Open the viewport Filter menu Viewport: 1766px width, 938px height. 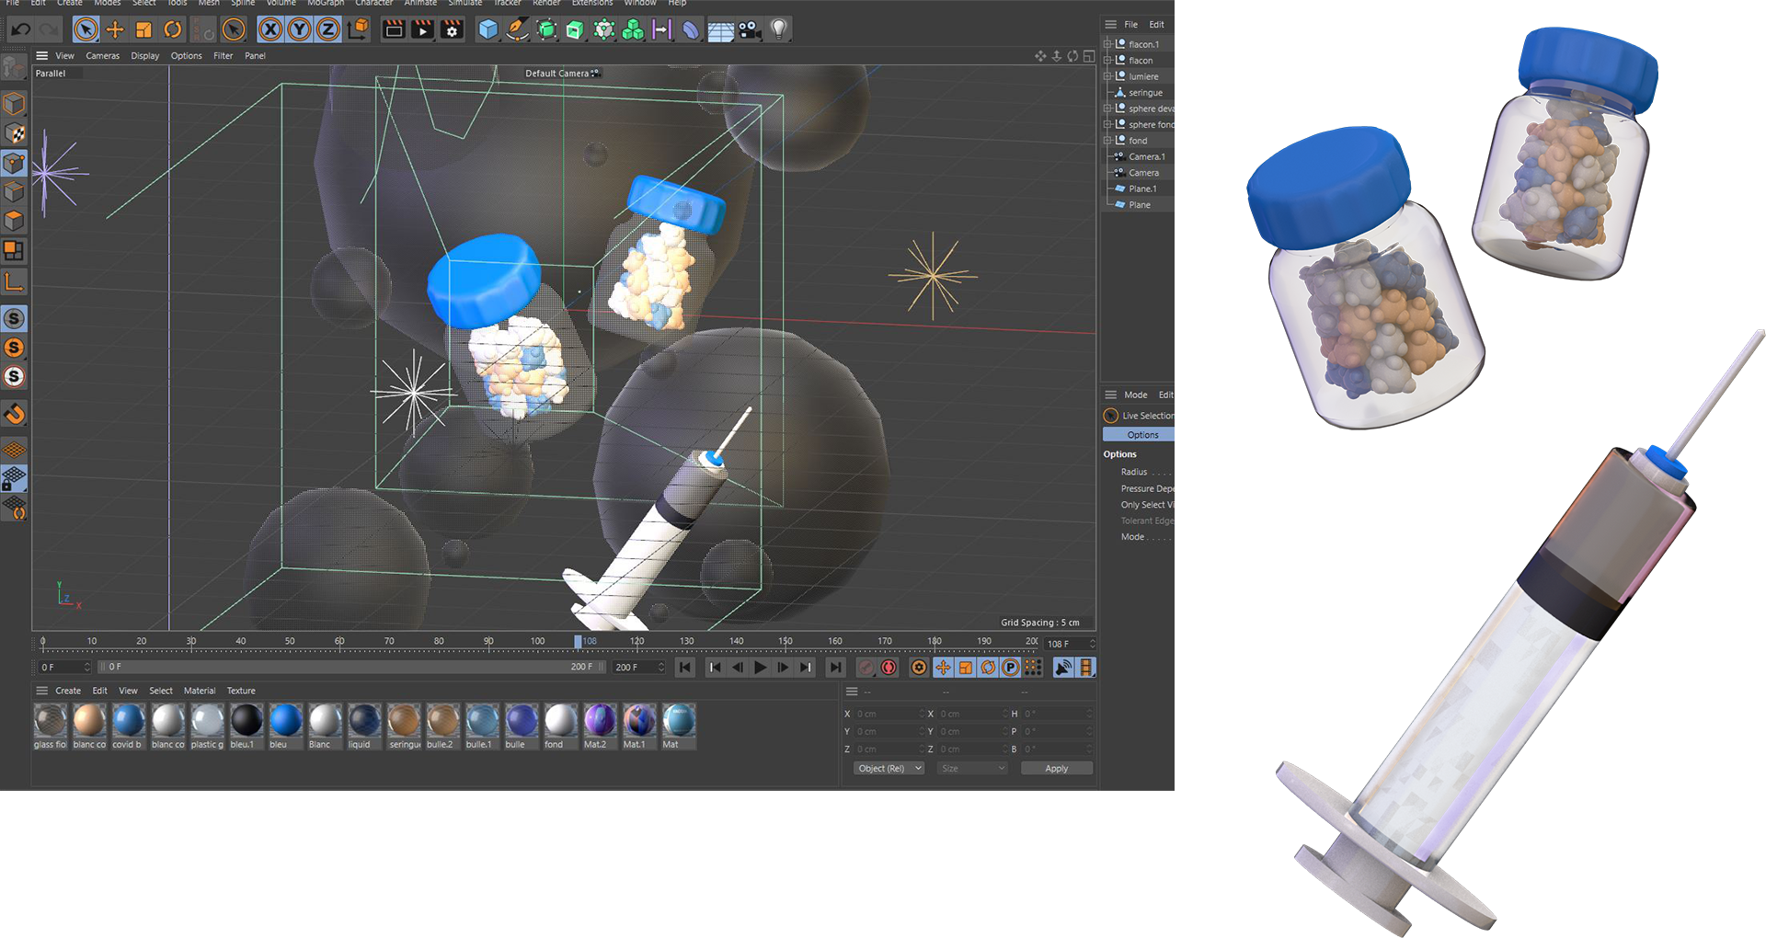224,56
